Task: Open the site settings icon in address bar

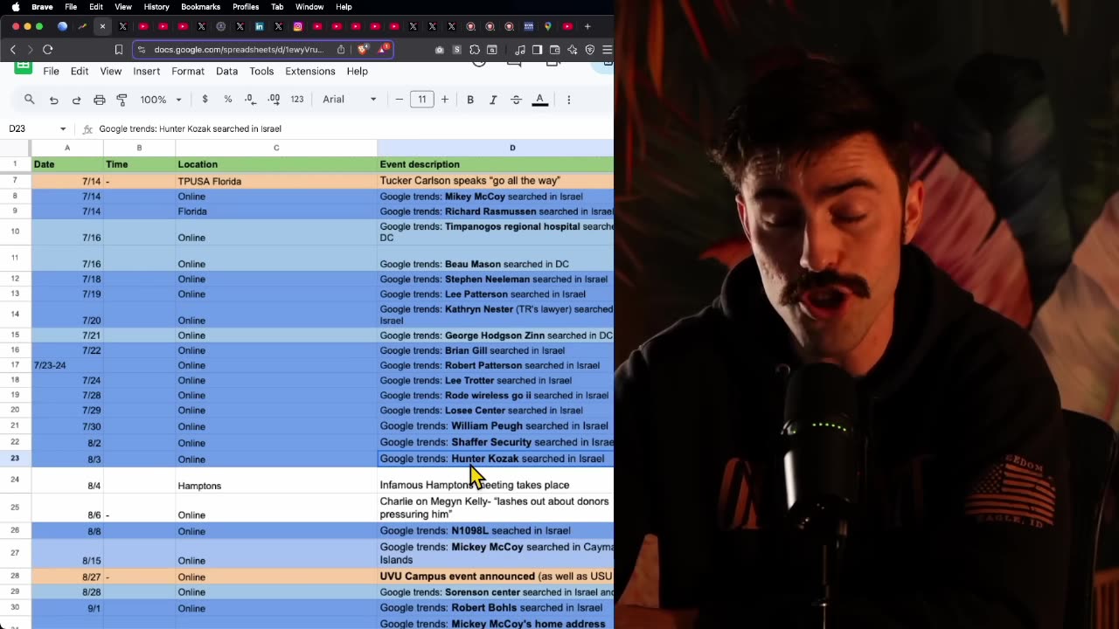Action: click(x=142, y=50)
